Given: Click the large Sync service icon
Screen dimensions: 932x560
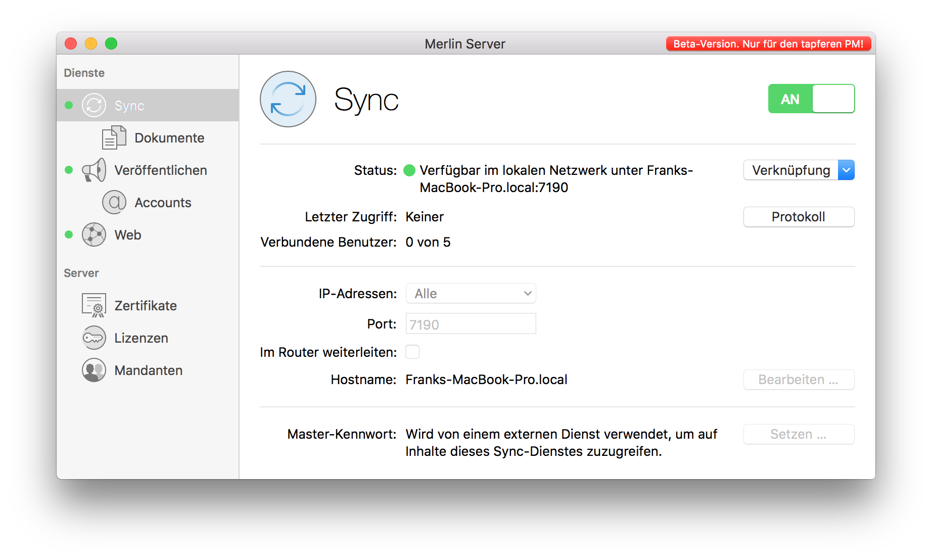Looking at the screenshot, I should pos(288,100).
